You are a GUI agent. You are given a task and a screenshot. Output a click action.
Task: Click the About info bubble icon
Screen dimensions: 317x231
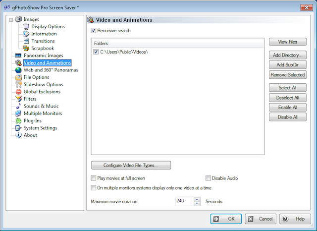point(18,135)
